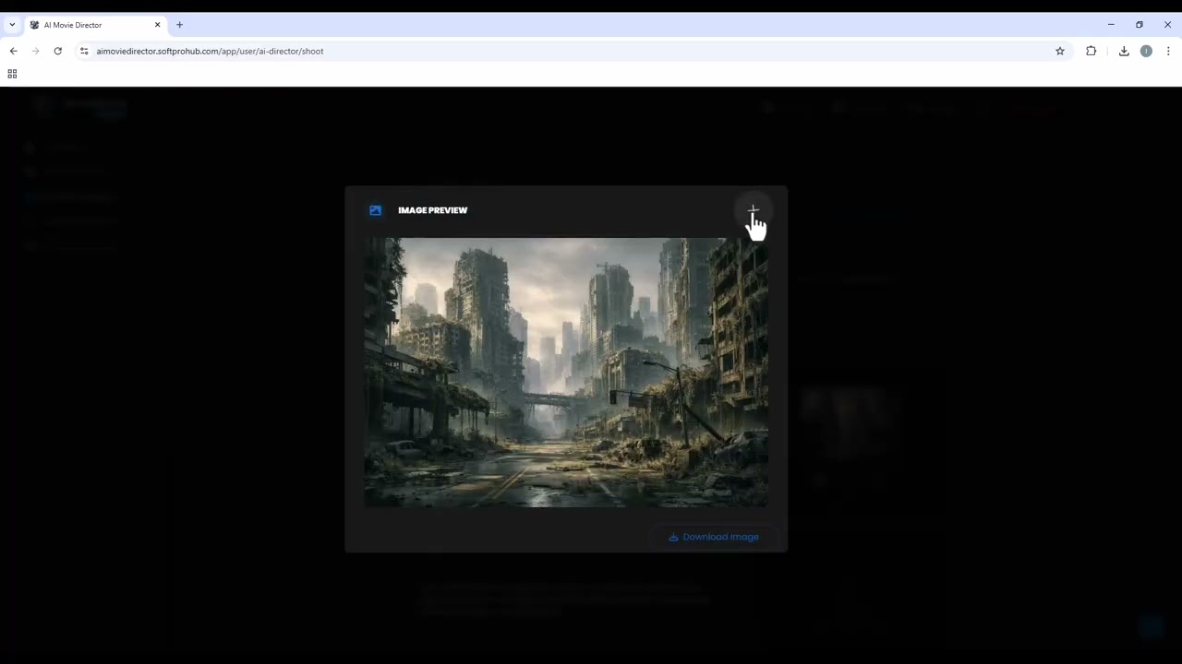Open a new browser tab
Image resolution: width=1182 pixels, height=664 pixels.
(180, 25)
